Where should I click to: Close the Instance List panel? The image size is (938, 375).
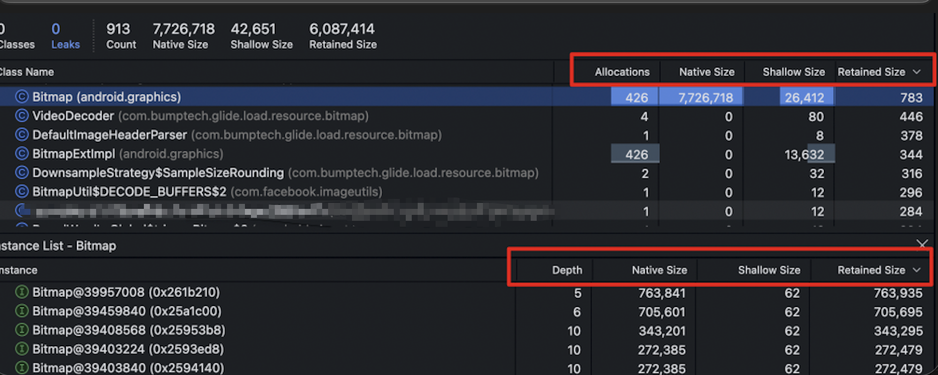click(922, 244)
